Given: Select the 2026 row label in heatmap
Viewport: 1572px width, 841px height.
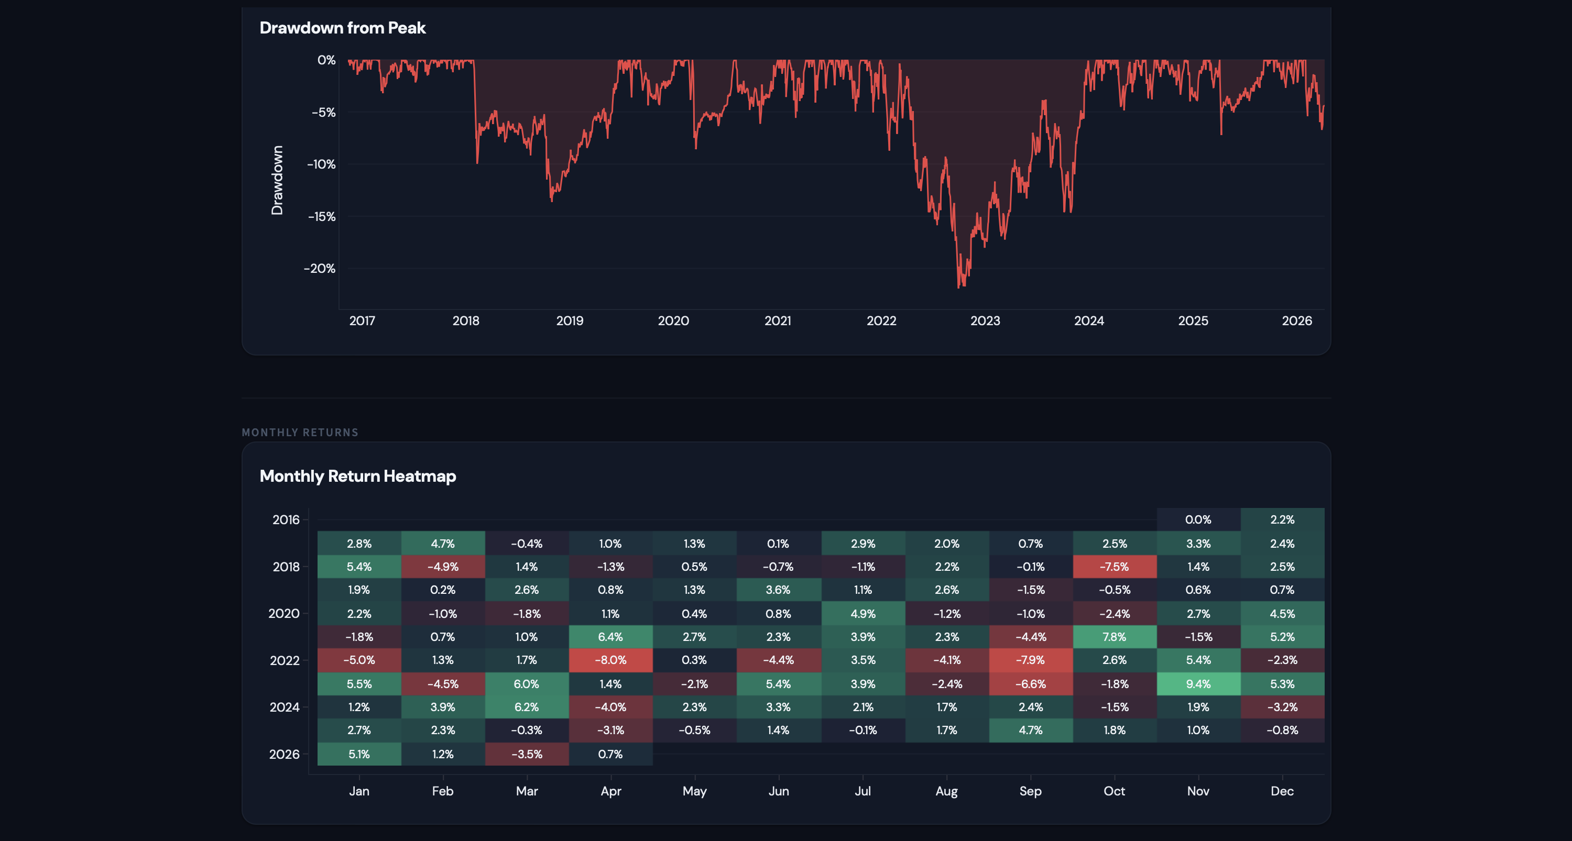Looking at the screenshot, I should pyautogui.click(x=285, y=754).
